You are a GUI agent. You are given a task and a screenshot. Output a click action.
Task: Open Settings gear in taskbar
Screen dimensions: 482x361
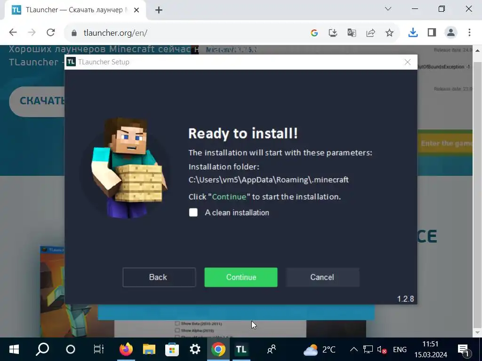195,349
